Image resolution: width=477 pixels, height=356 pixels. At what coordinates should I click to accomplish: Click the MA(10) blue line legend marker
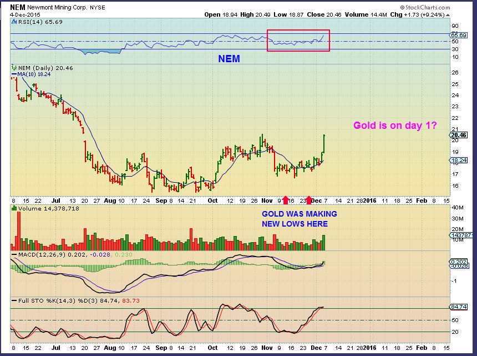pos(14,74)
